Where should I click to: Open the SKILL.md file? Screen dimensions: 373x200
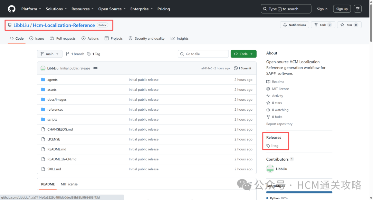pos(54,169)
